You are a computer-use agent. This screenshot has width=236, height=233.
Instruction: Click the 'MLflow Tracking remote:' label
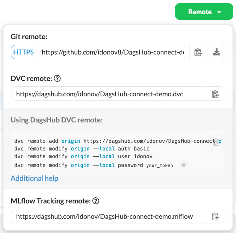(51, 201)
